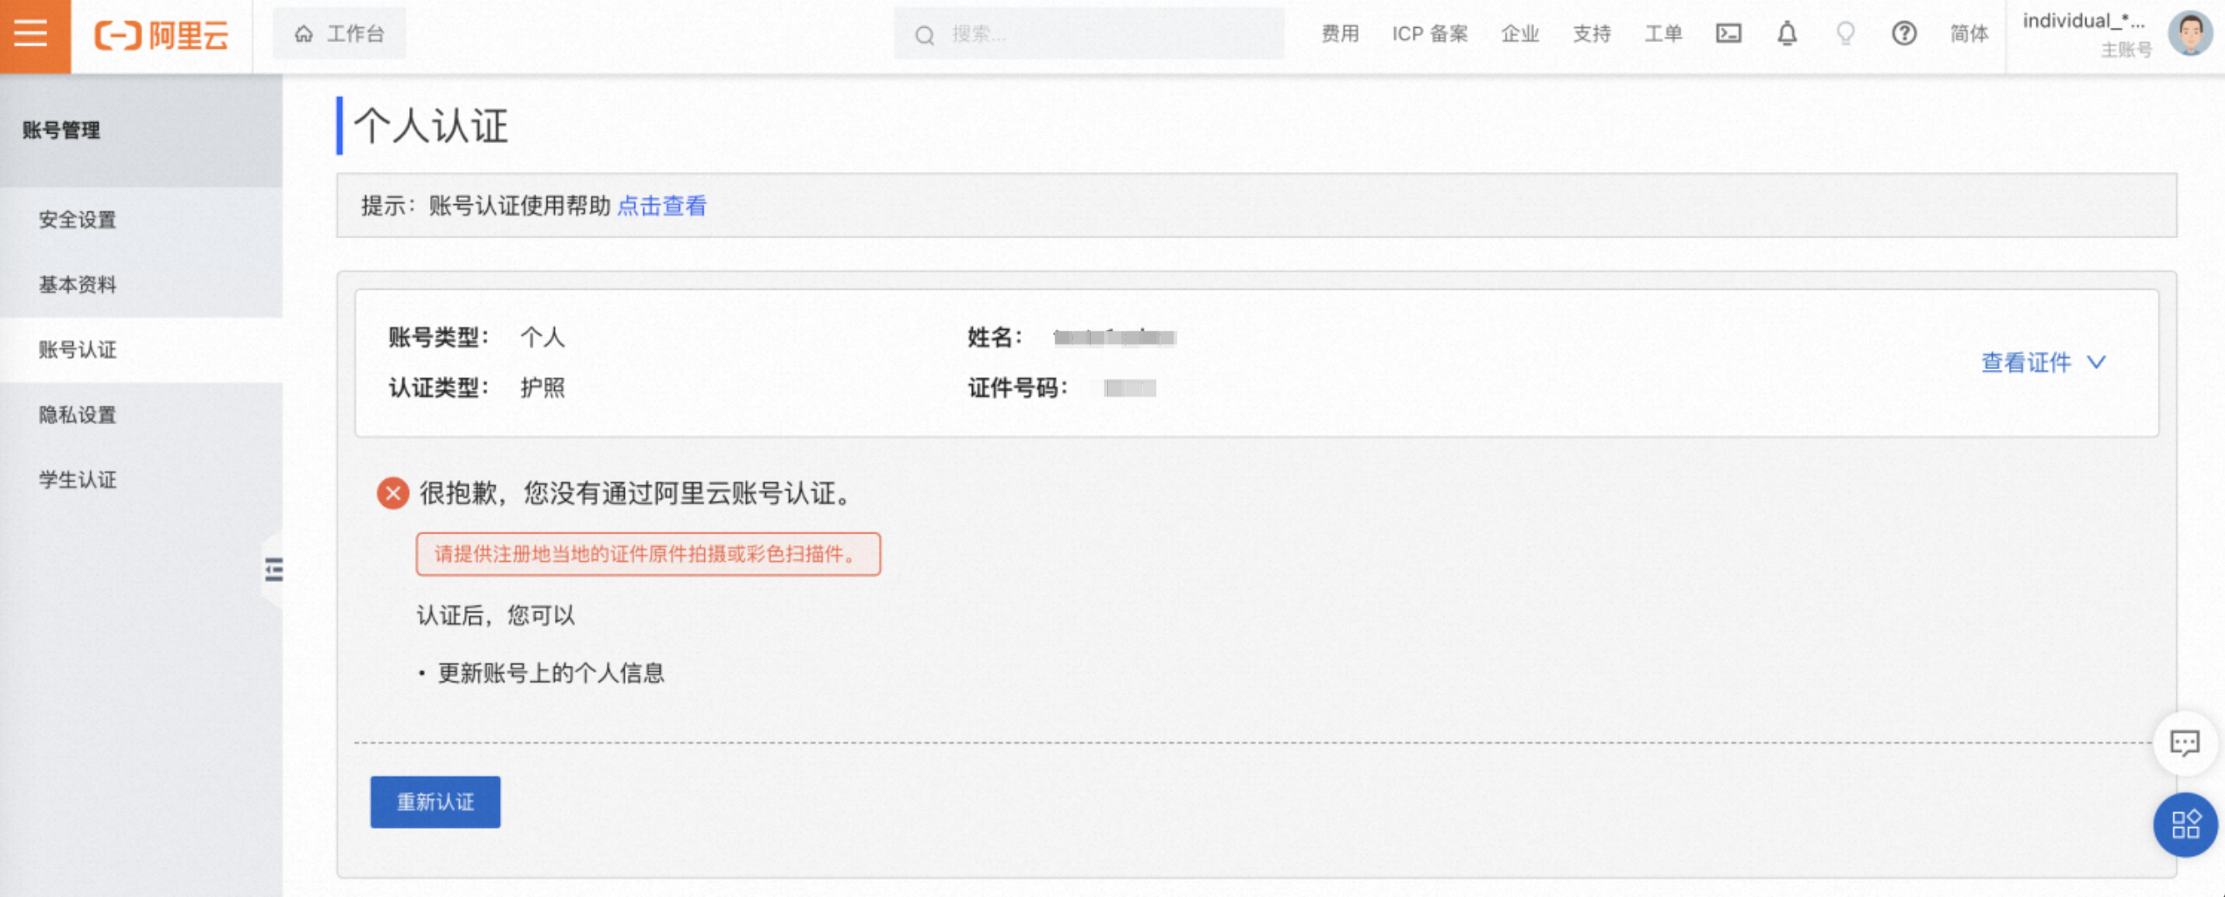
Task: Click the Alibaba Cloud logo
Action: [x=161, y=36]
